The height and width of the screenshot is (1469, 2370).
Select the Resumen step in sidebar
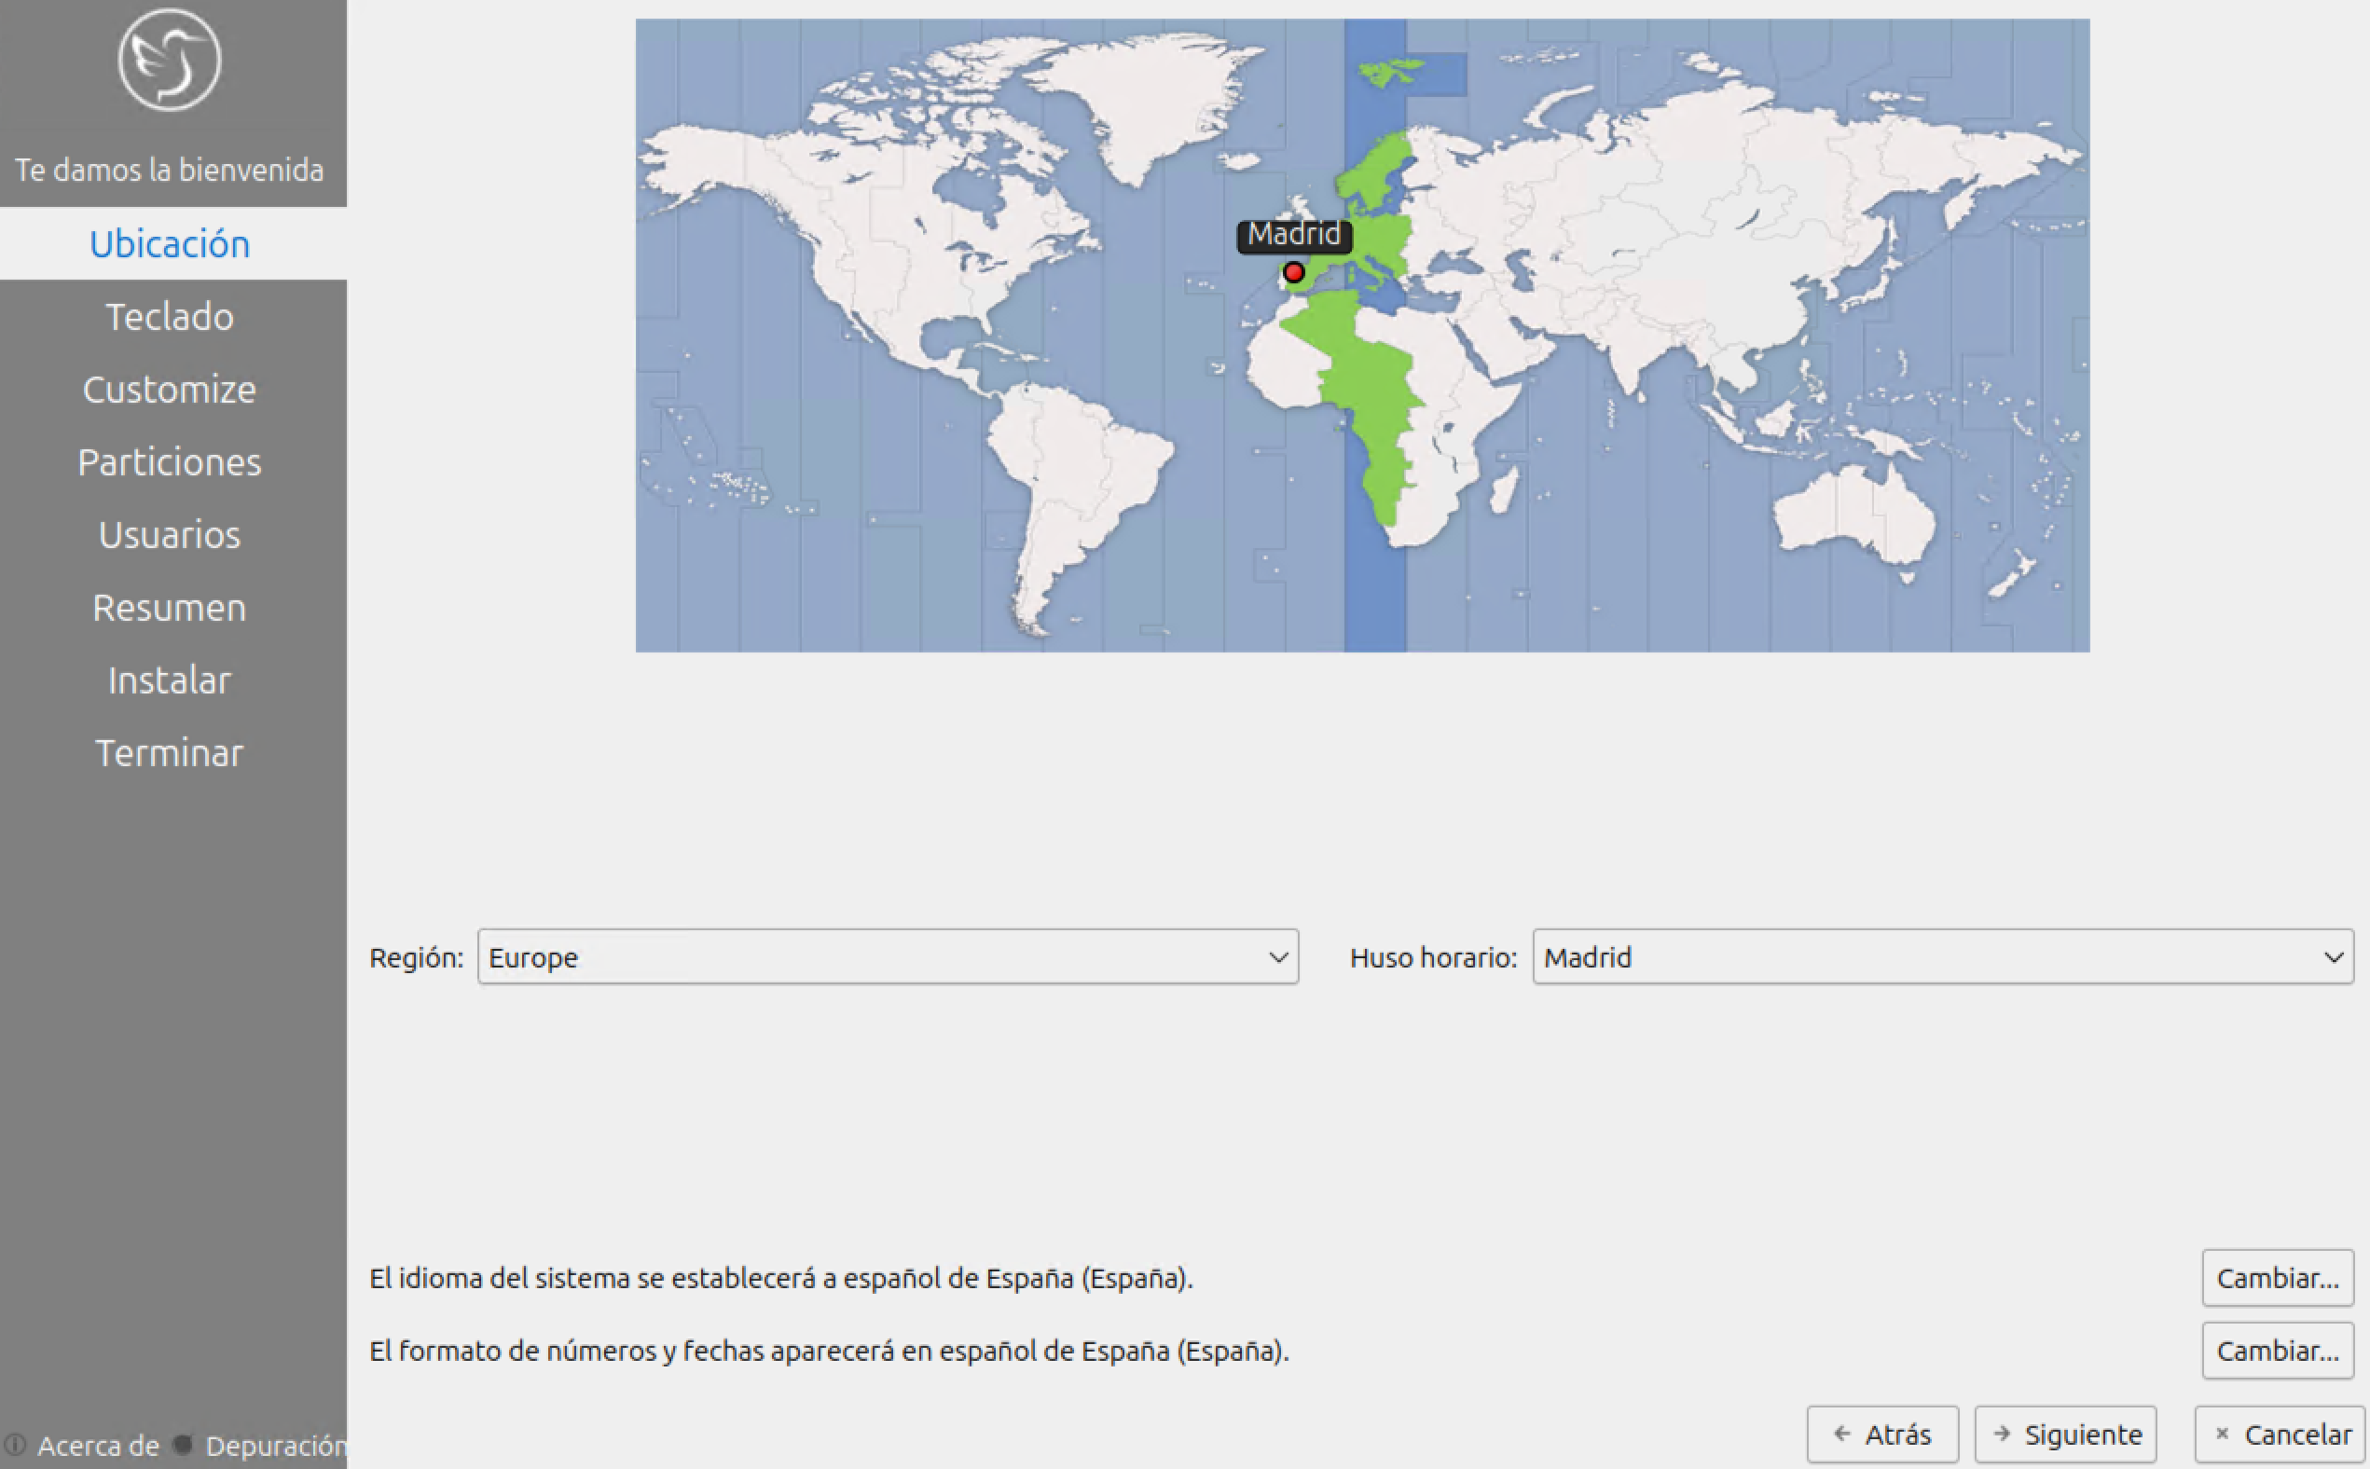(x=173, y=608)
